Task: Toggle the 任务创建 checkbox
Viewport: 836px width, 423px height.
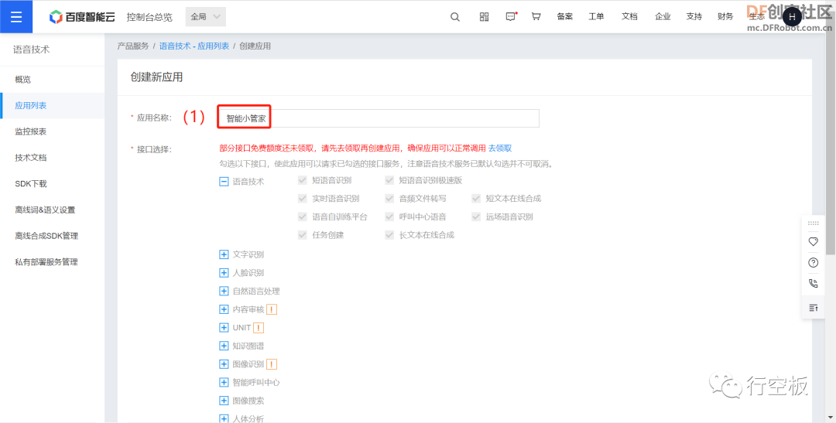Action: tap(303, 235)
